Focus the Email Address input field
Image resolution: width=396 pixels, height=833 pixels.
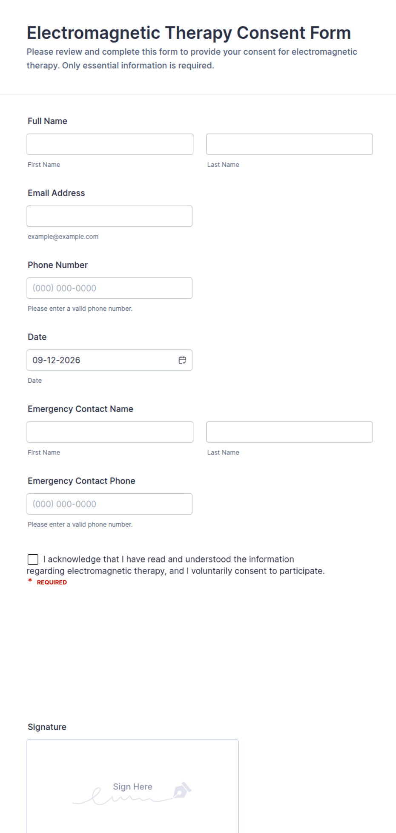pos(109,216)
